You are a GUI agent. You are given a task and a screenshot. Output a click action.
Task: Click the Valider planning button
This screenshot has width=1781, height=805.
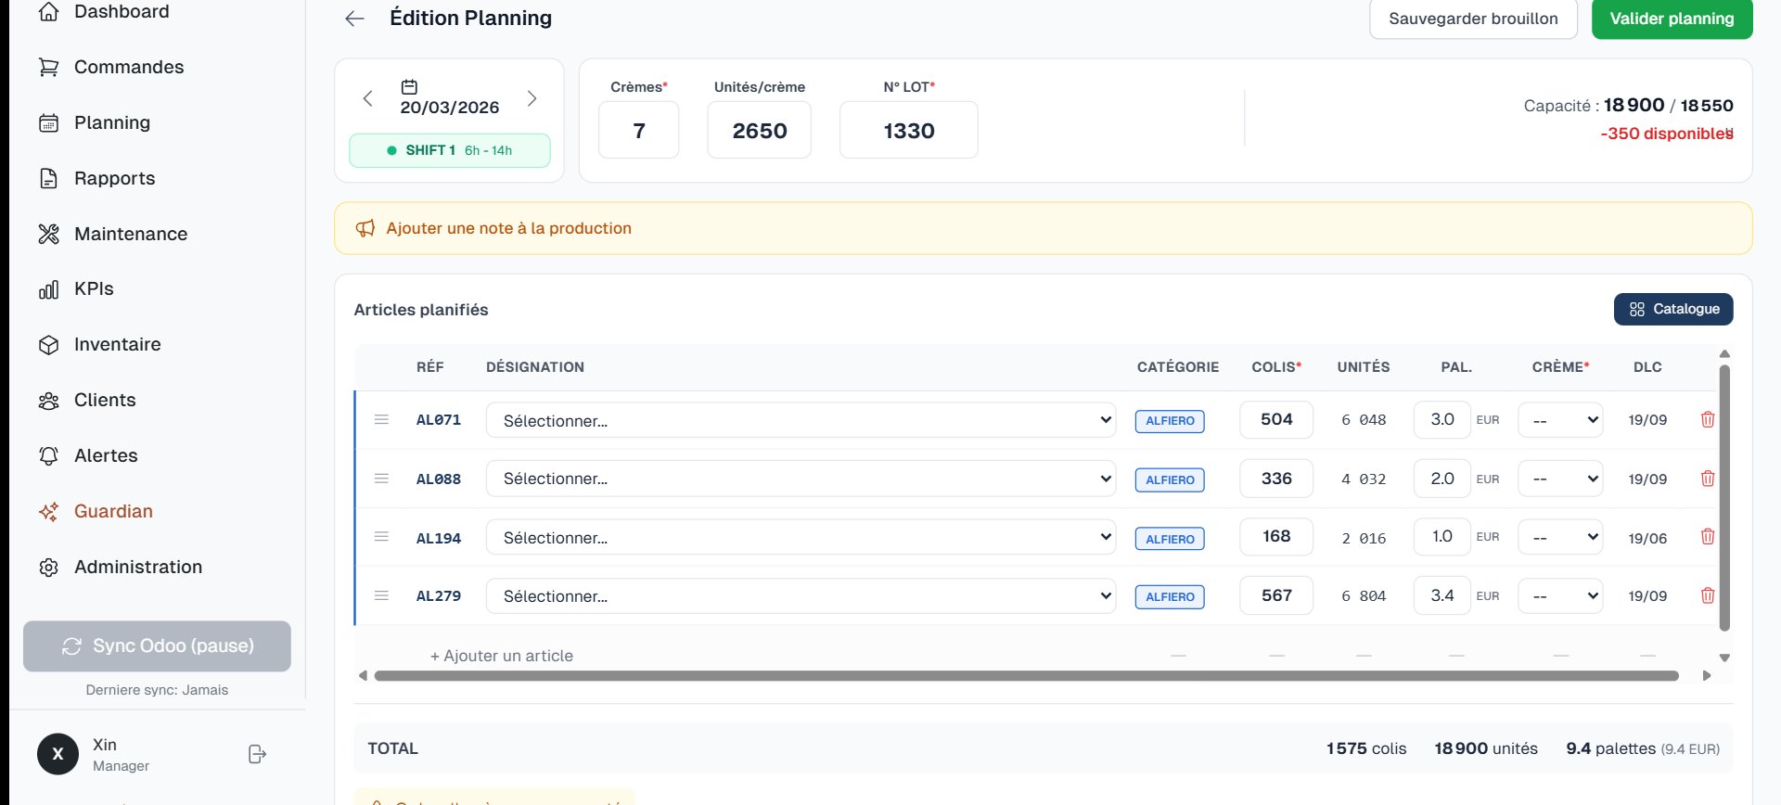click(1672, 19)
